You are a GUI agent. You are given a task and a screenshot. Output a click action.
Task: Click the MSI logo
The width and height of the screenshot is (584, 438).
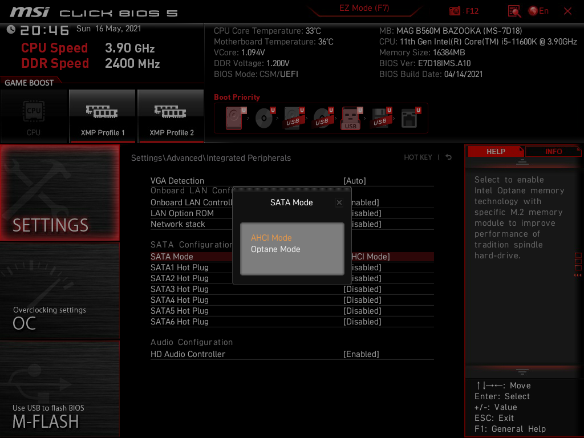click(30, 12)
